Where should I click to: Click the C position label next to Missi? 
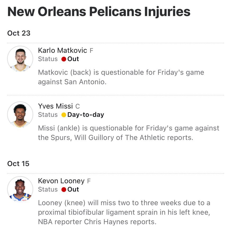click(x=77, y=107)
